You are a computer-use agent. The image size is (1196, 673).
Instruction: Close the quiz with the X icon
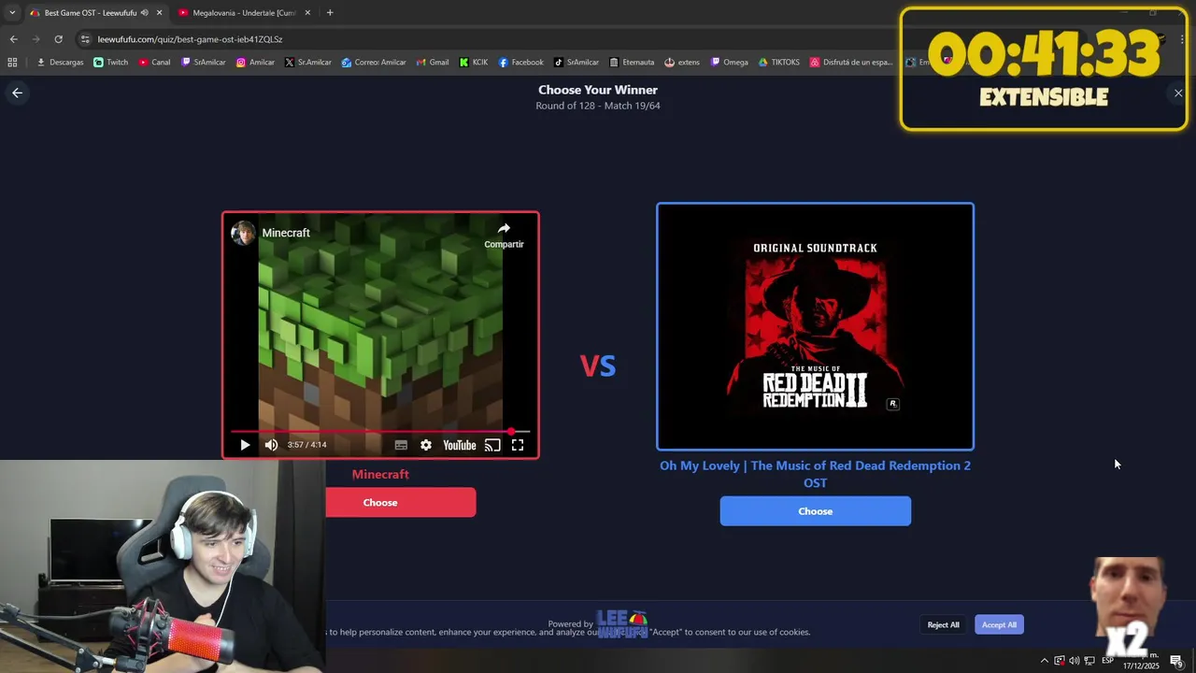tap(1178, 93)
